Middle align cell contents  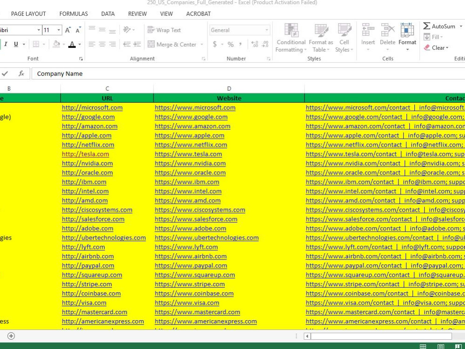(102, 29)
